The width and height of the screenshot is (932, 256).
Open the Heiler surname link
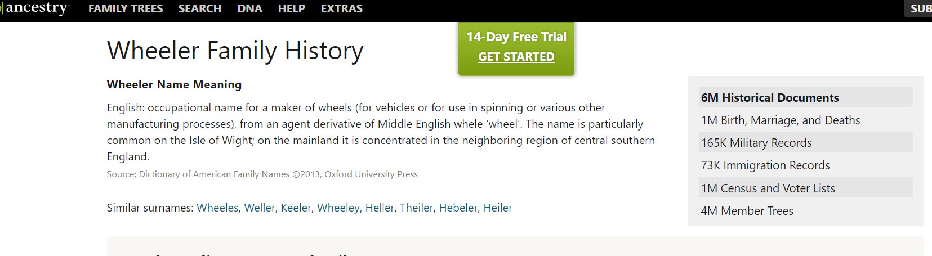(x=498, y=208)
